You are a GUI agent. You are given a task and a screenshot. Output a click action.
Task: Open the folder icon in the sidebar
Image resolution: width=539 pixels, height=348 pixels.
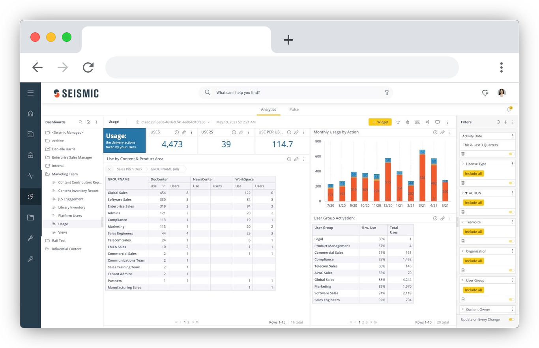(30, 217)
